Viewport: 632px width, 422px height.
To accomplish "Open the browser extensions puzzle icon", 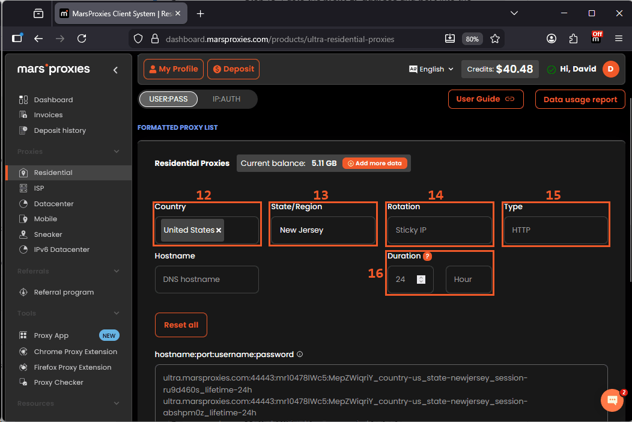I will coord(573,38).
